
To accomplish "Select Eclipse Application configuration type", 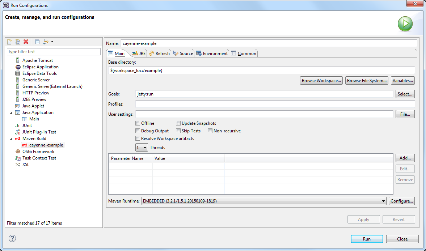I will point(40,67).
